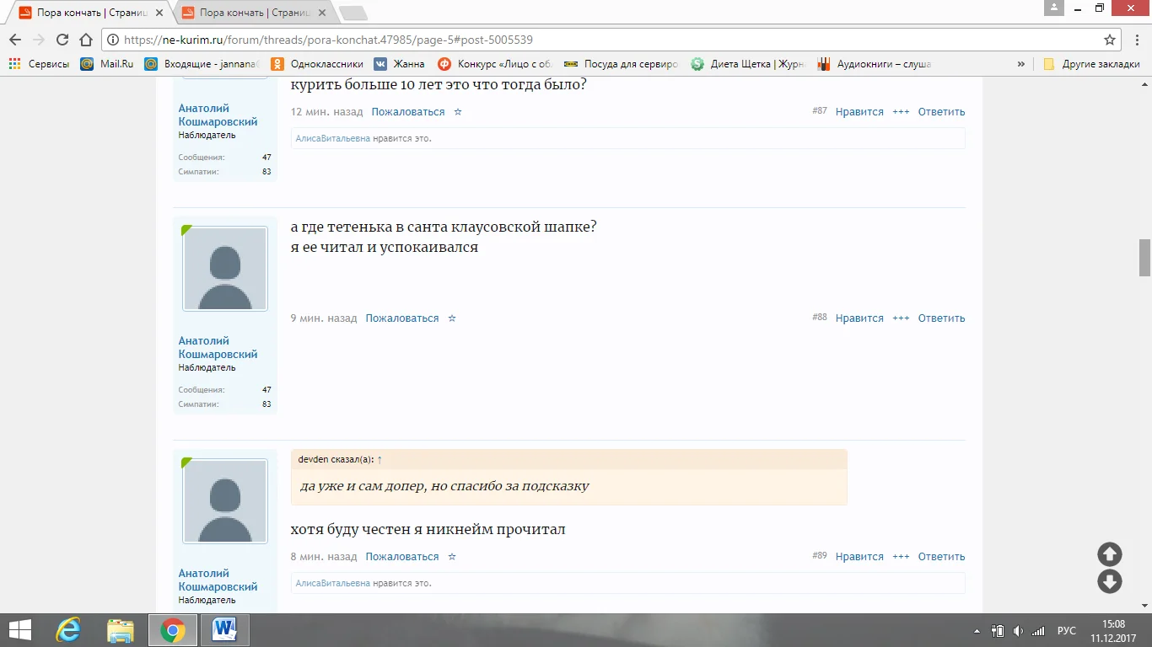
Task: Open the VK bookmark Жанна
Action: (x=400, y=63)
